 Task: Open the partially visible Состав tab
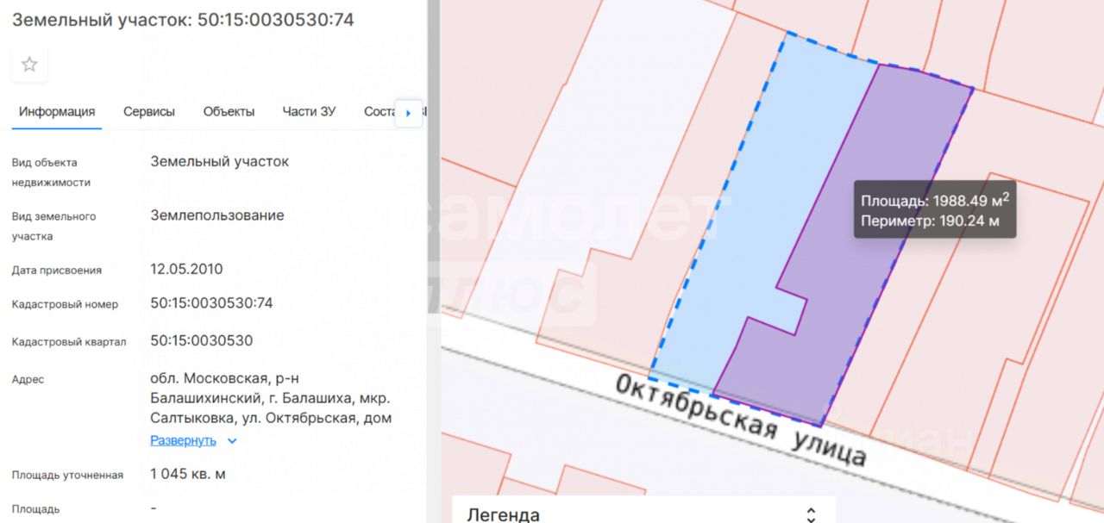click(x=379, y=112)
